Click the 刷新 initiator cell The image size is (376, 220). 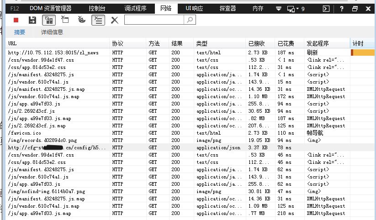(312, 52)
